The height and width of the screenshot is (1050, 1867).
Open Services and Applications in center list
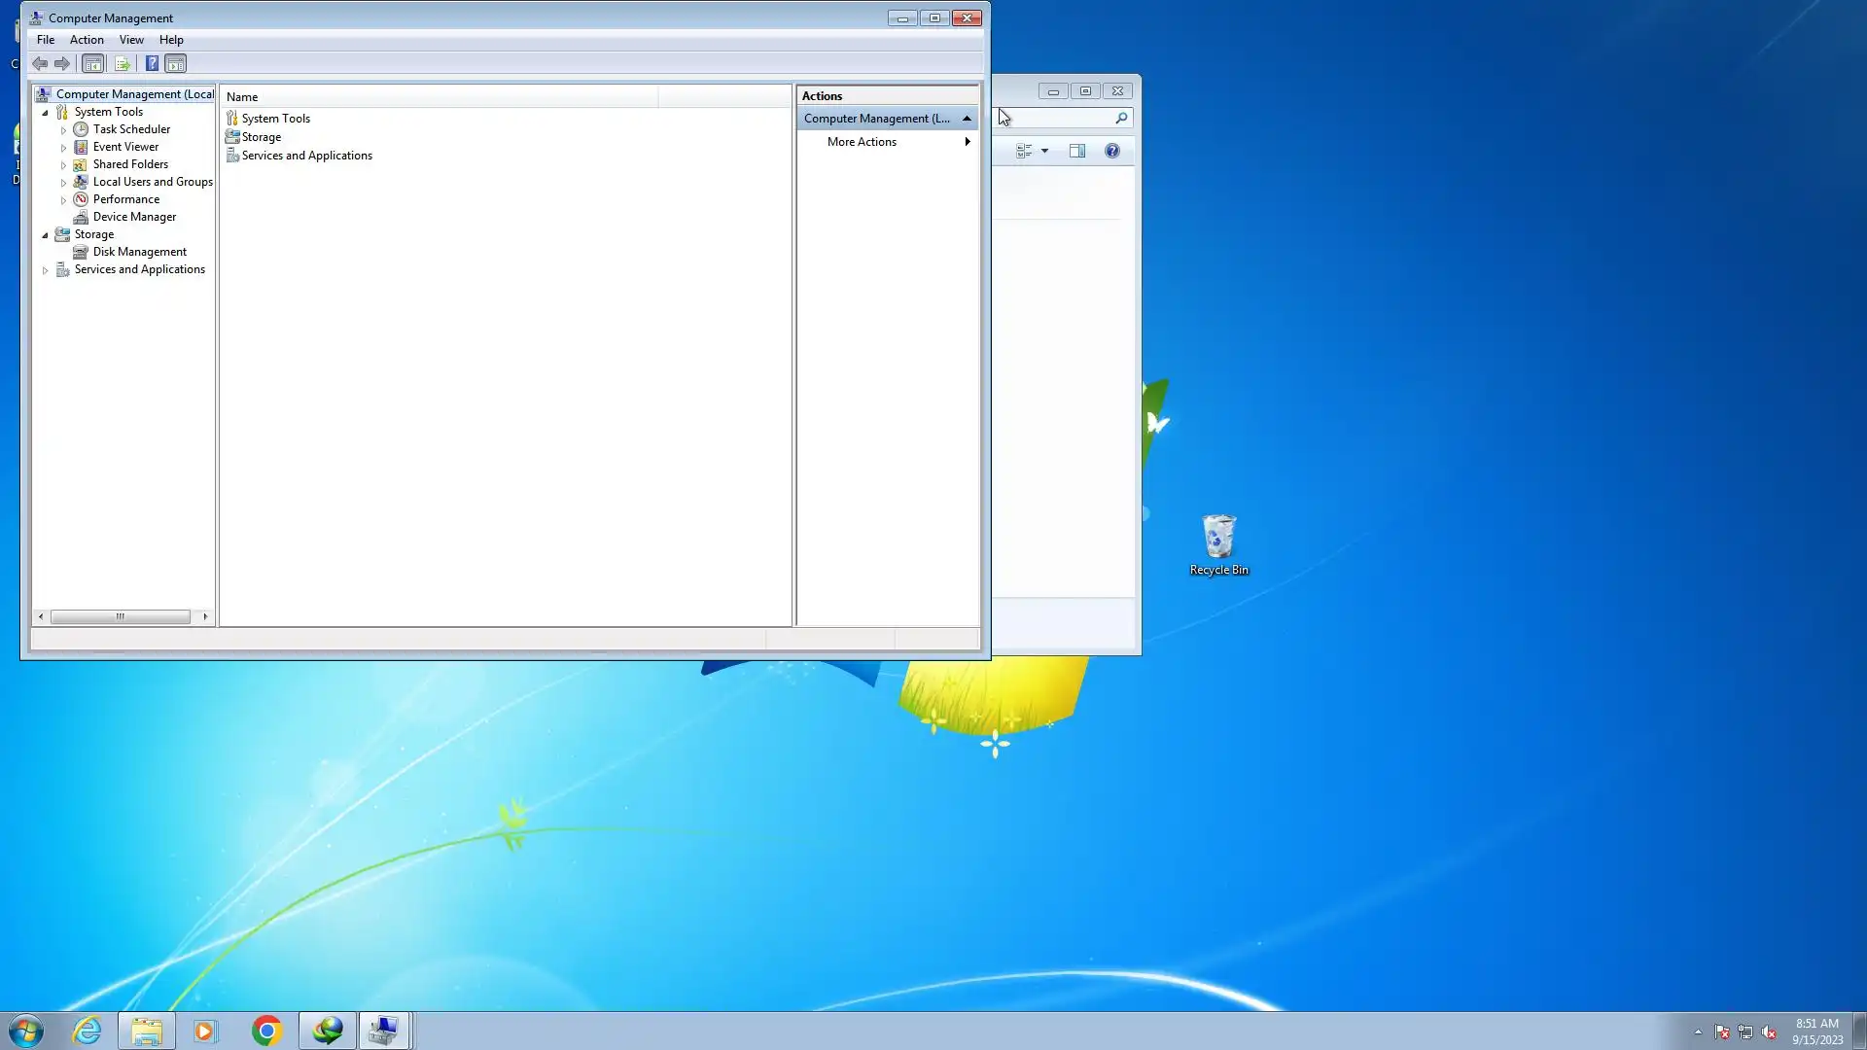[x=306, y=156]
